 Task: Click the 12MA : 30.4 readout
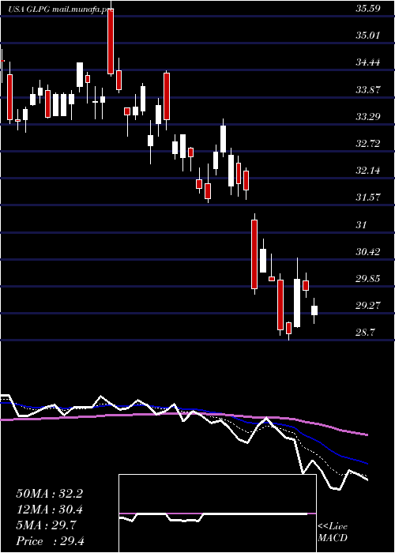coord(49,510)
